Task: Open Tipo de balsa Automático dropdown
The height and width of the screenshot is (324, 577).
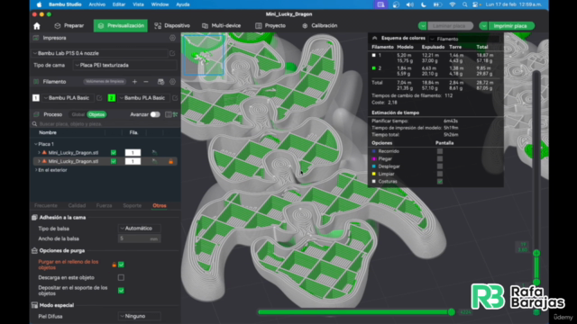Action: tap(139, 228)
